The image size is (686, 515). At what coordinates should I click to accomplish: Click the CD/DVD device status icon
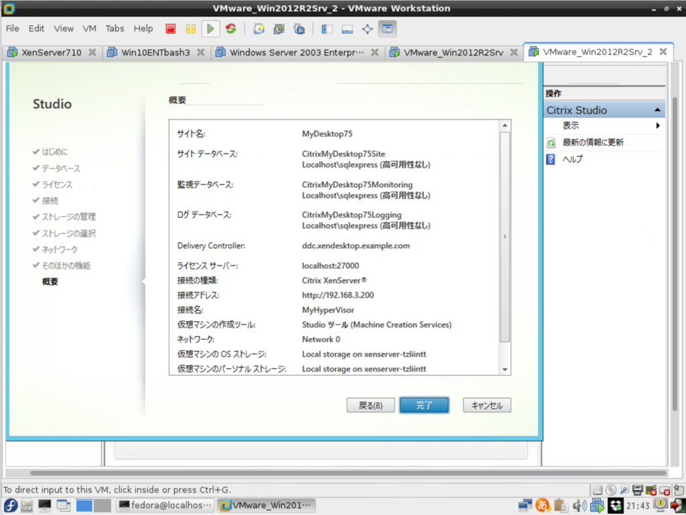pos(611,490)
